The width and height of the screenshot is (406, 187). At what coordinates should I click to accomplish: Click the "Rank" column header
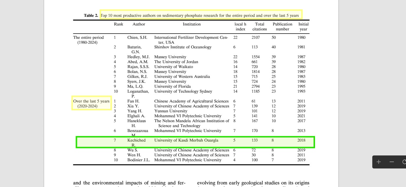pos(118,24)
